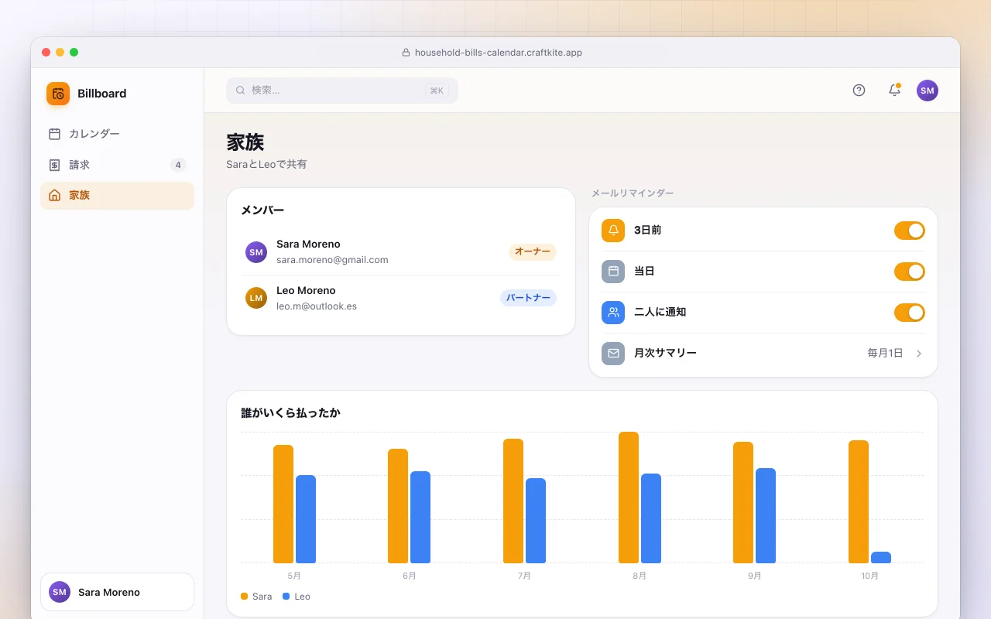The height and width of the screenshot is (619, 991).
Task: Open the カレンダー menu item
Action: 117,134
